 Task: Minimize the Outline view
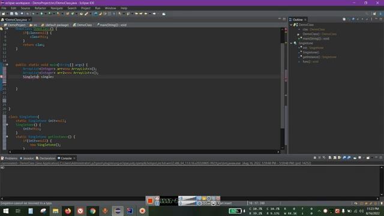tap(376, 19)
